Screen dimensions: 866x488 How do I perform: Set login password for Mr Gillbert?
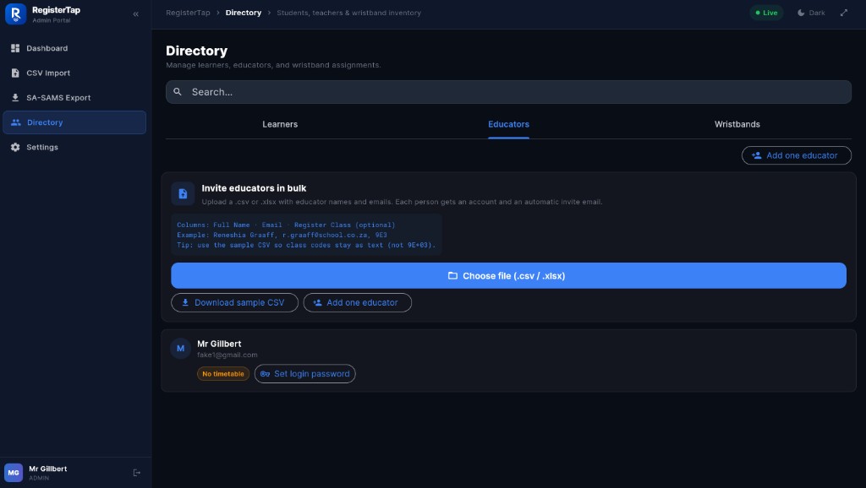point(304,374)
